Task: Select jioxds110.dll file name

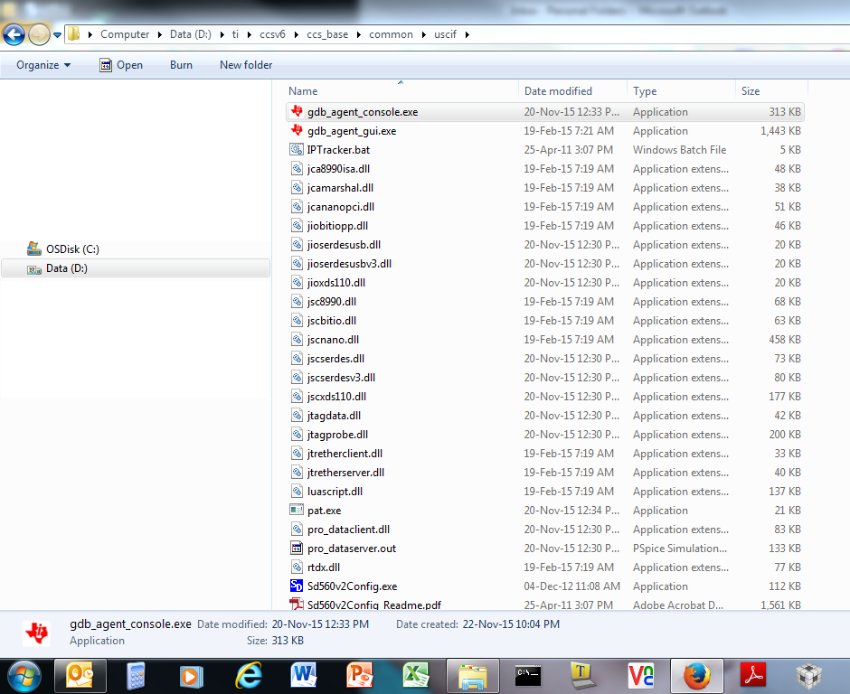Action: [x=336, y=283]
